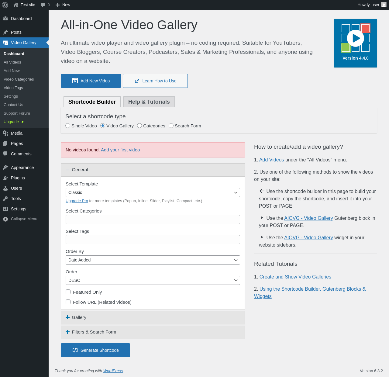
Task: Open Add New submenu item
Action: click(x=24, y=71)
